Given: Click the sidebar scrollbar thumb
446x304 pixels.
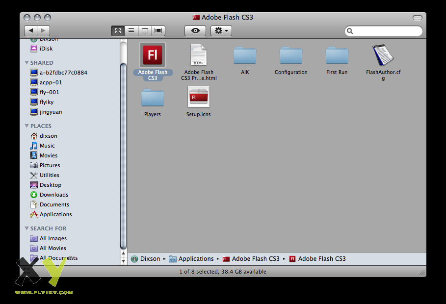Looking at the screenshot, I should click(x=123, y=156).
